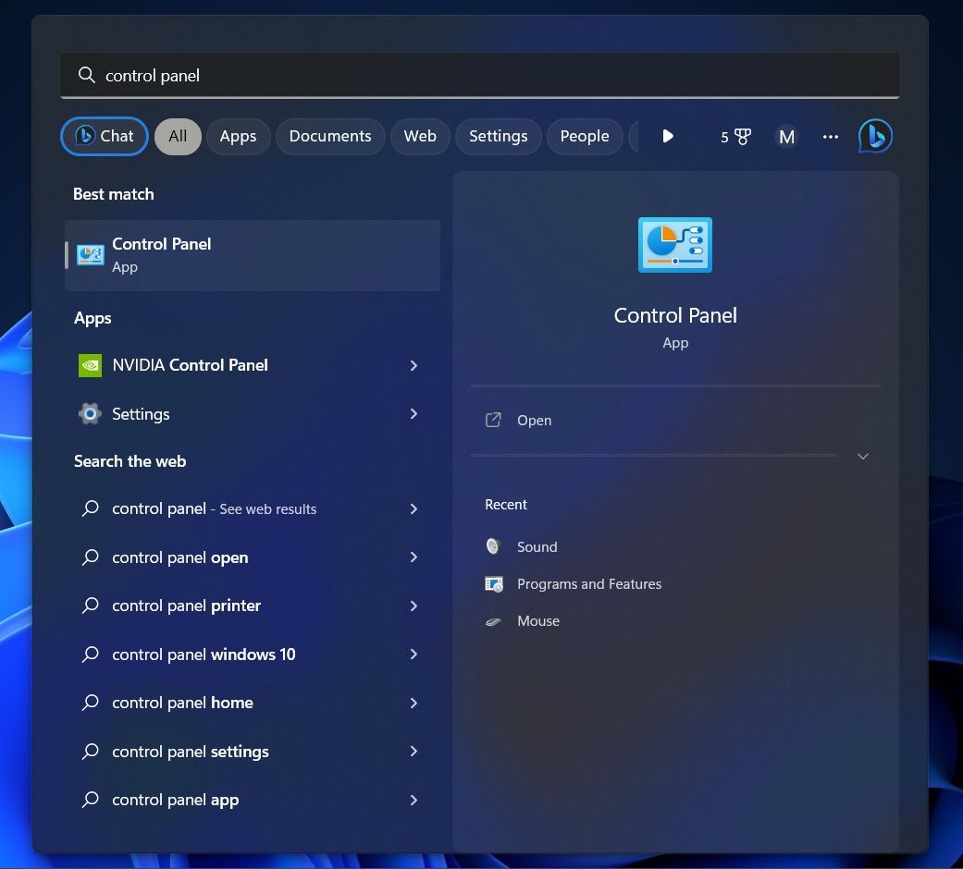963x869 pixels.
Task: Open recent item Sound
Action: click(x=675, y=546)
